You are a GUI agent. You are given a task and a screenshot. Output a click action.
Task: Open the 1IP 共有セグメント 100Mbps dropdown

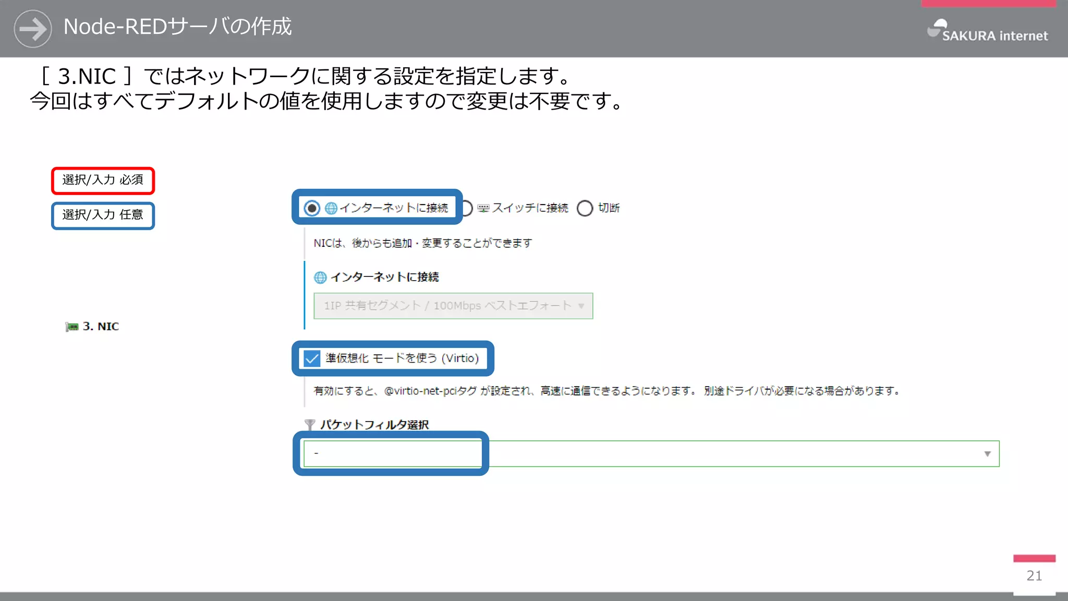tap(453, 306)
